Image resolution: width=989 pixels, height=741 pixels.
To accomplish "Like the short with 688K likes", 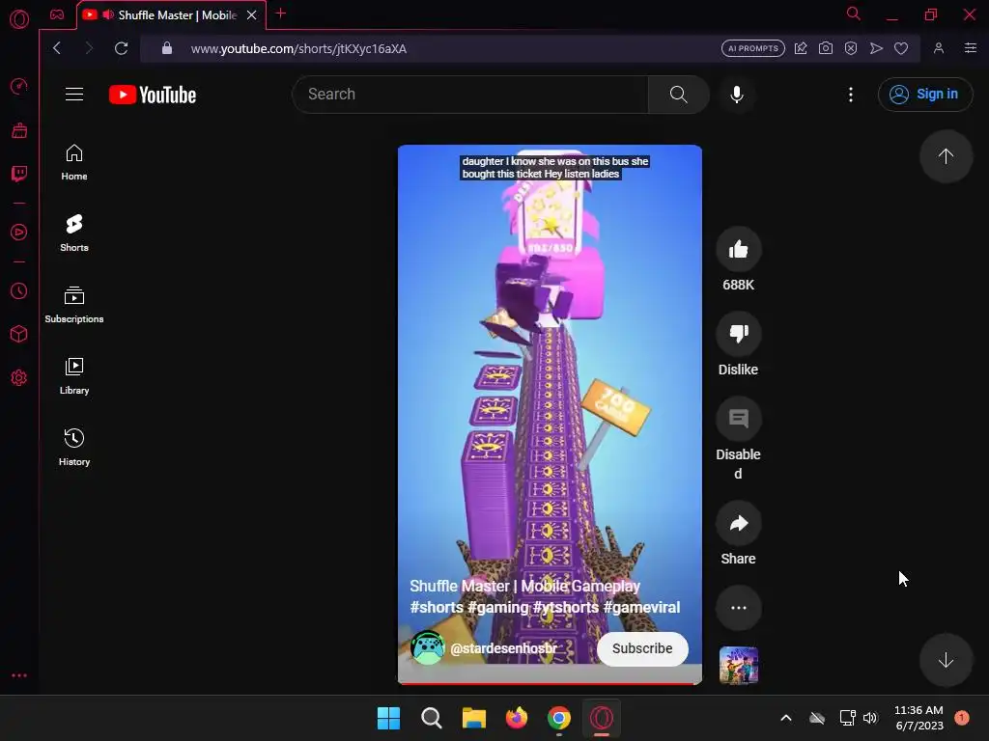I will pos(738,250).
